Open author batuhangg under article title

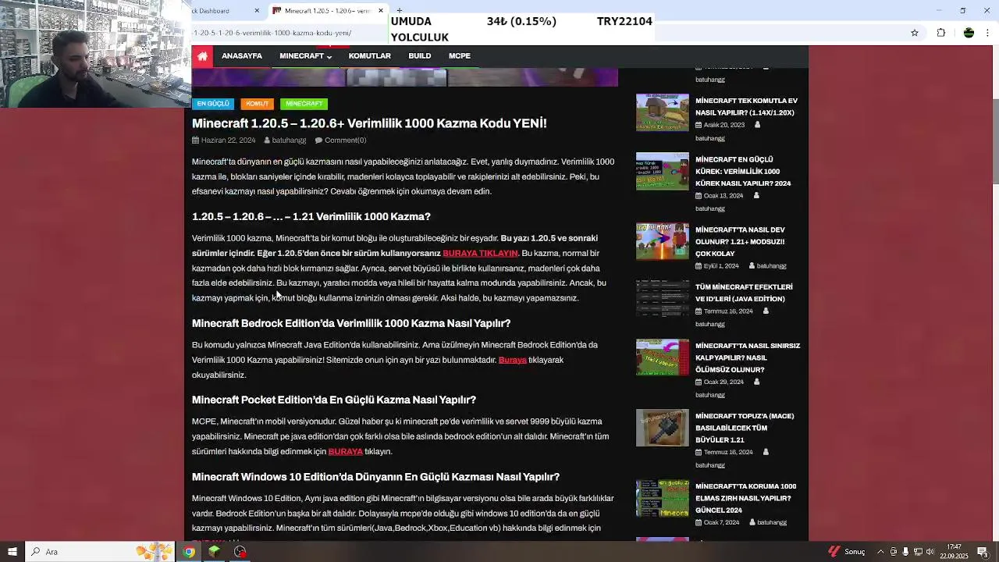coord(289,140)
